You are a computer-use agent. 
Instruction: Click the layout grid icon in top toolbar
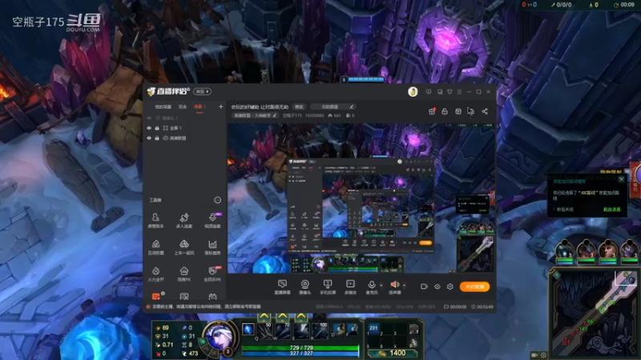click(458, 111)
